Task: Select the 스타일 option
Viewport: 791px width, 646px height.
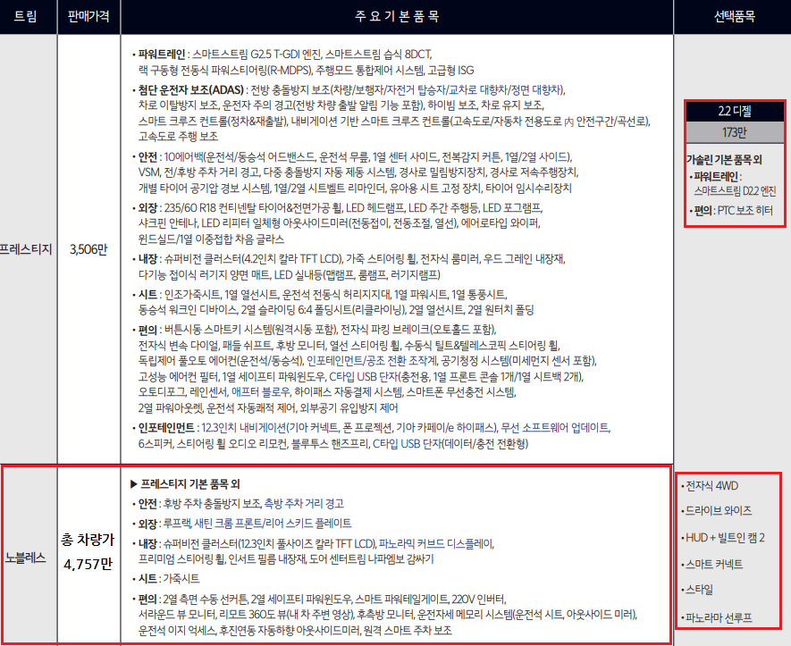Action: [x=702, y=591]
